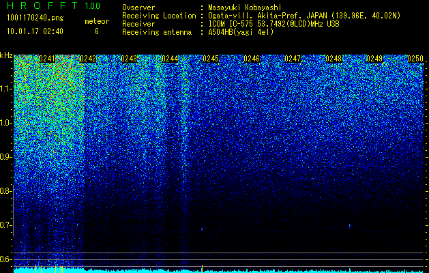The image size is (429, 273).
Task: Click the 0246 time marker
Action: click(252, 59)
